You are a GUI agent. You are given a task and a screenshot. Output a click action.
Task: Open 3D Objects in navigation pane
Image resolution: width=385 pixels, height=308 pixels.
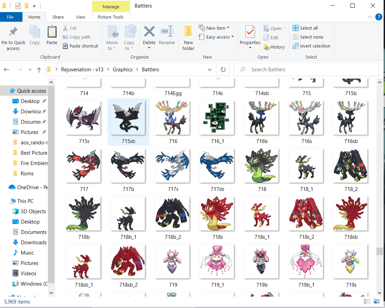tap(29, 212)
